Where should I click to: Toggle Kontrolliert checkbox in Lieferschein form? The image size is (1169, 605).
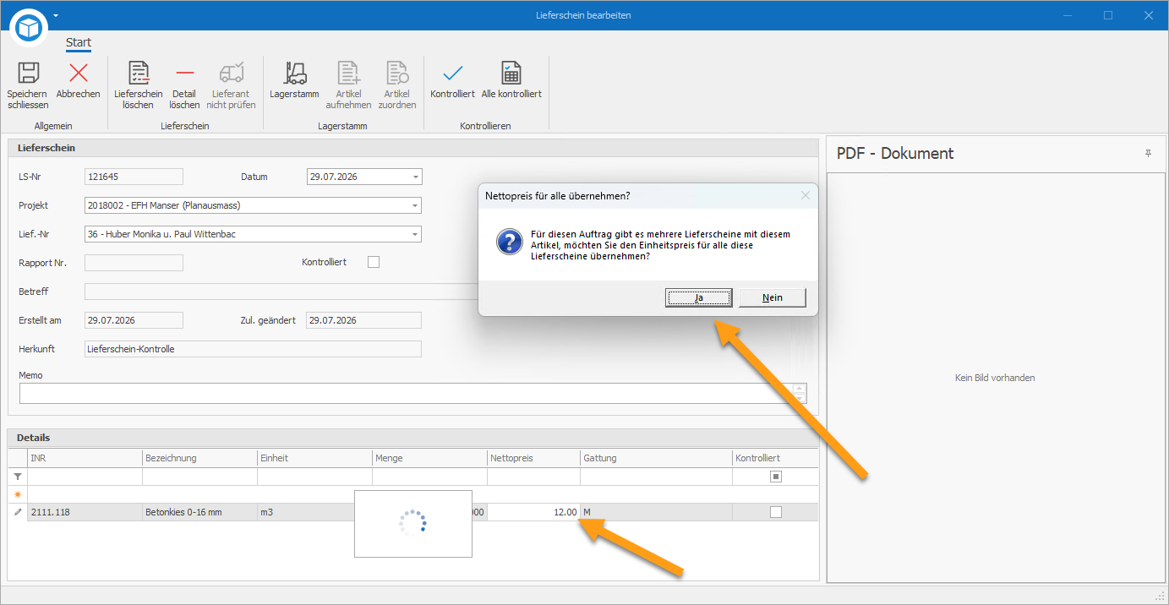(x=374, y=262)
